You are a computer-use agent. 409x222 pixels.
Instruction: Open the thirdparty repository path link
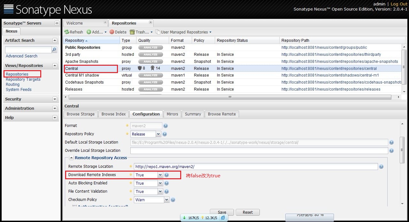(x=331, y=55)
